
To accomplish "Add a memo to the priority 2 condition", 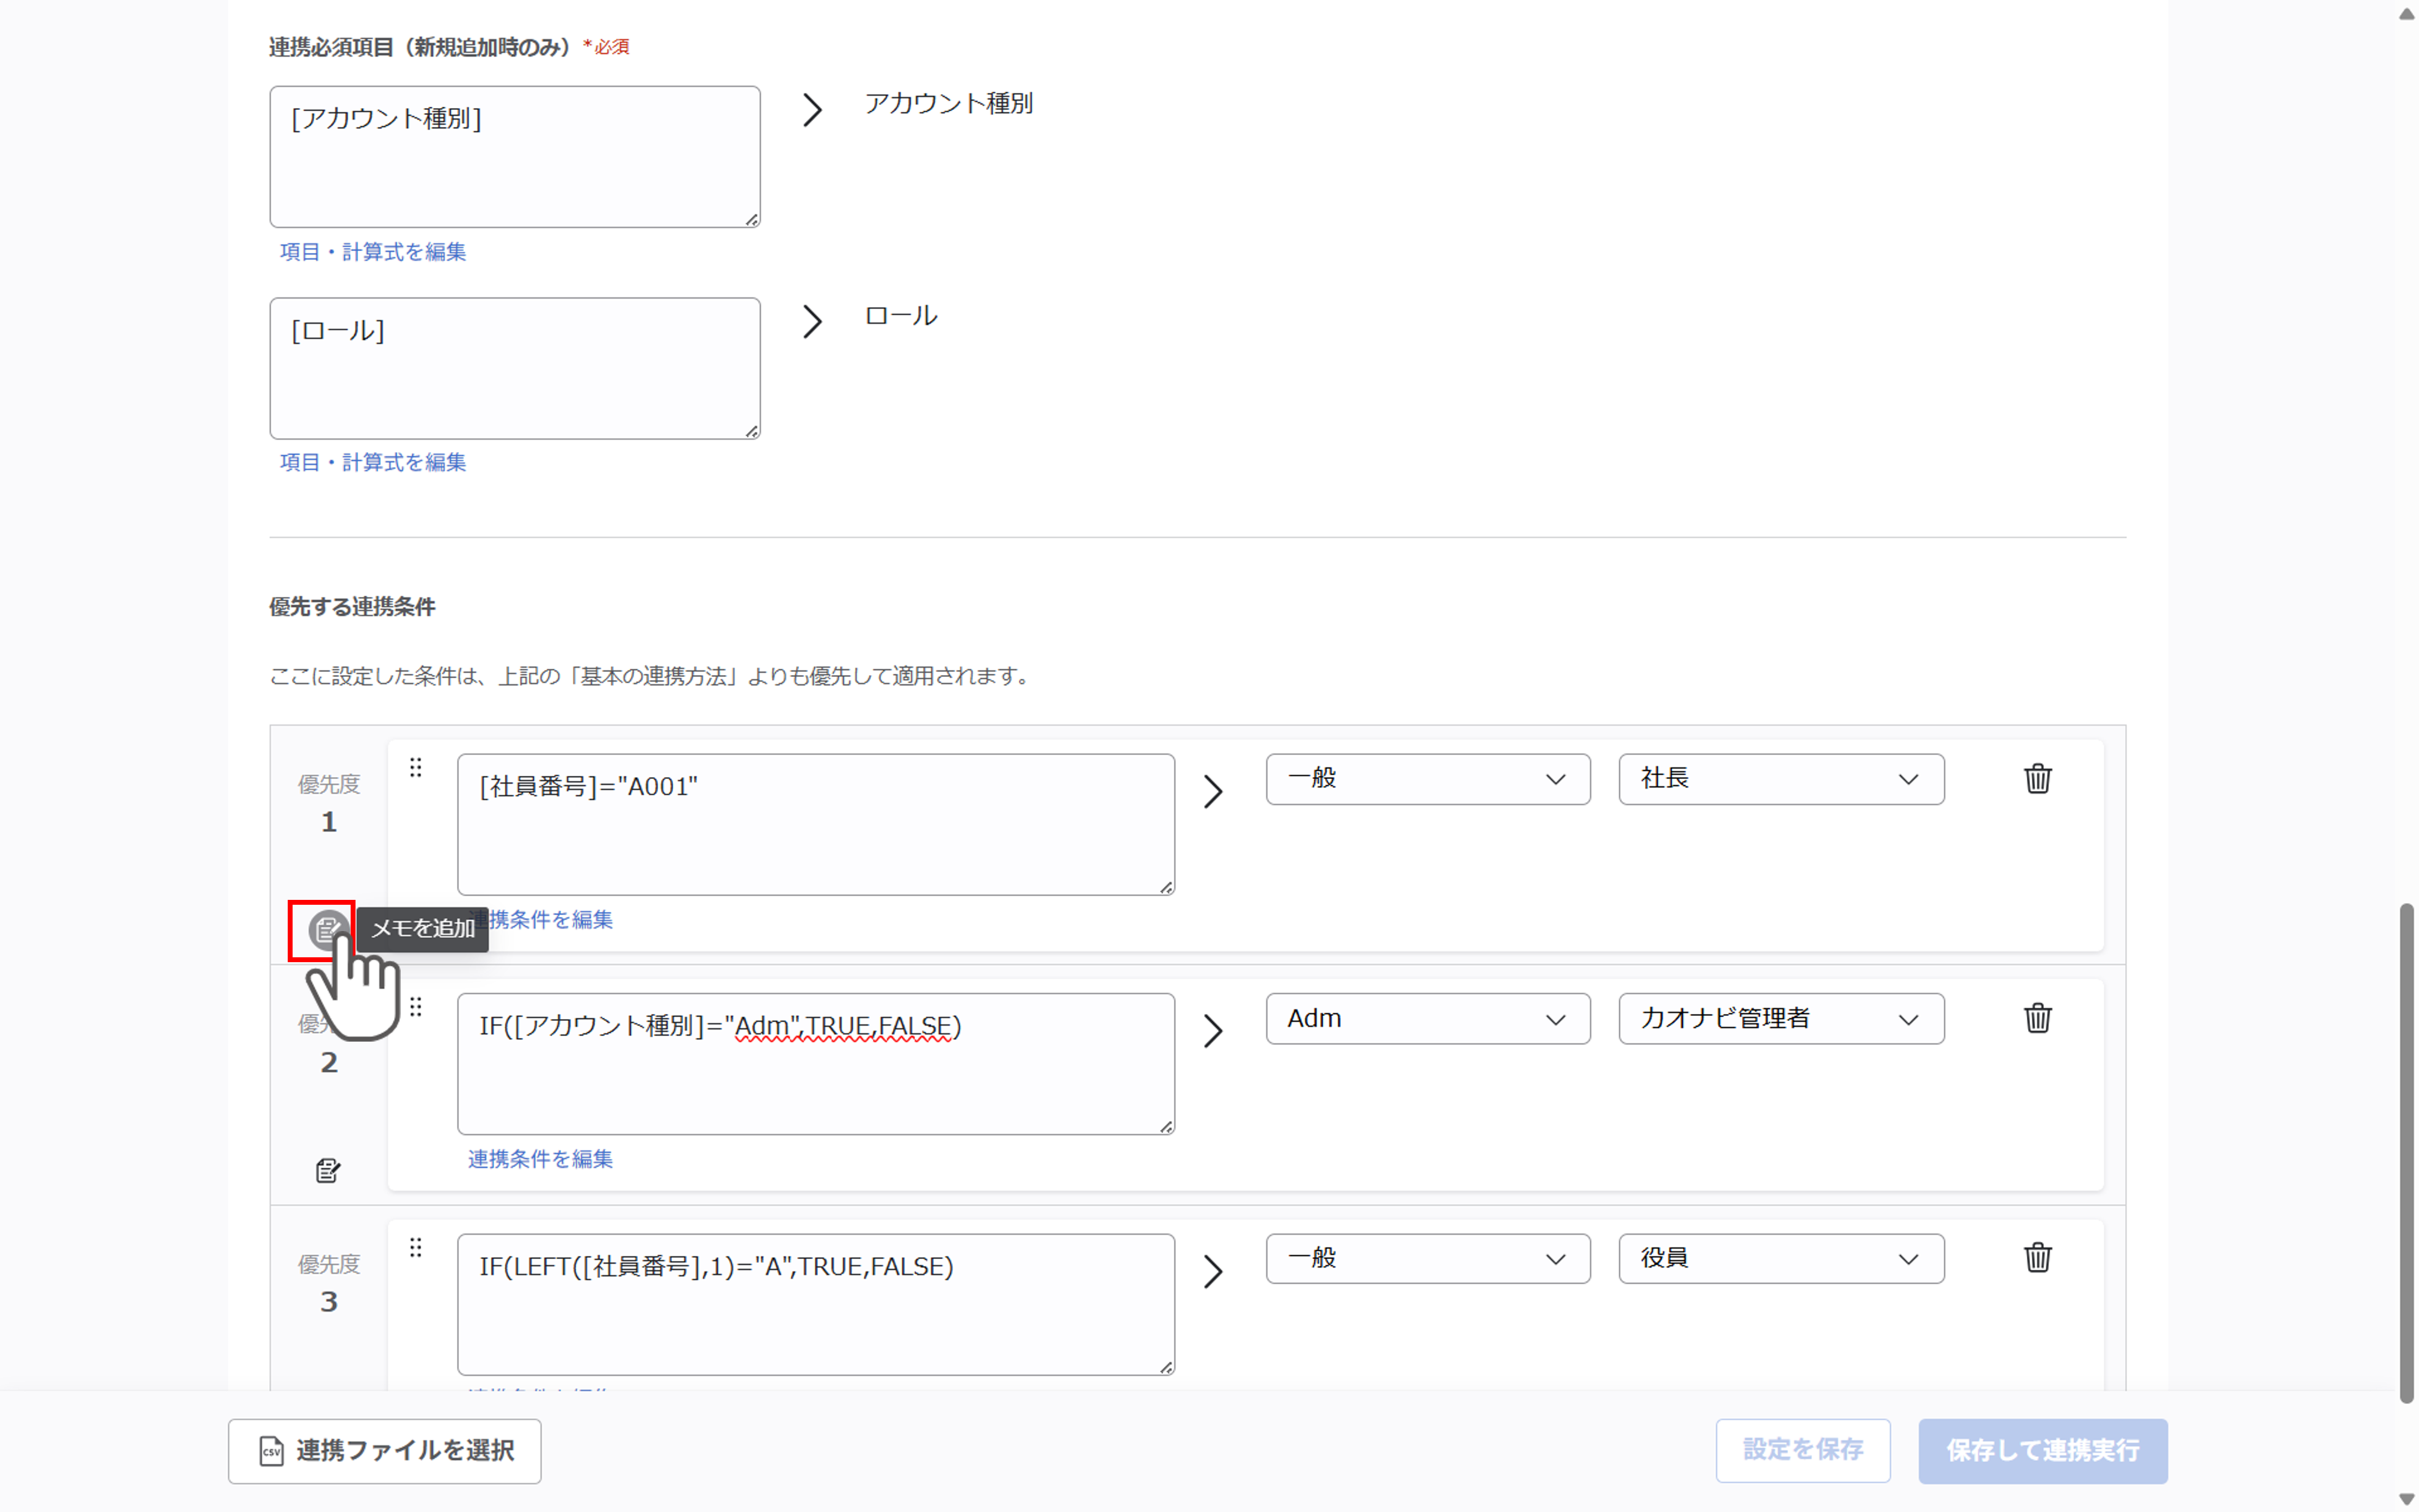I will [x=328, y=1170].
